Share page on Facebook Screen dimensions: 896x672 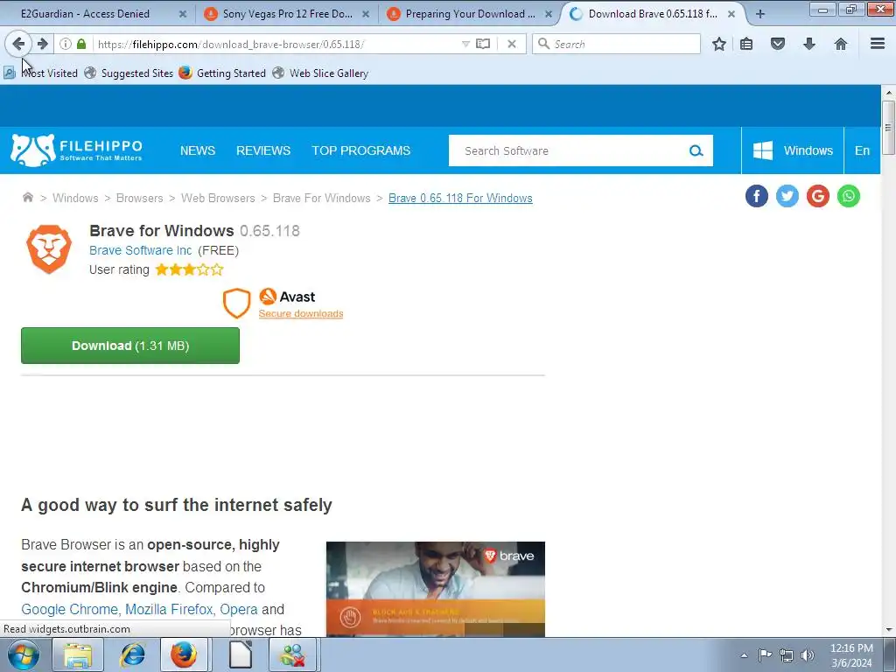(757, 196)
